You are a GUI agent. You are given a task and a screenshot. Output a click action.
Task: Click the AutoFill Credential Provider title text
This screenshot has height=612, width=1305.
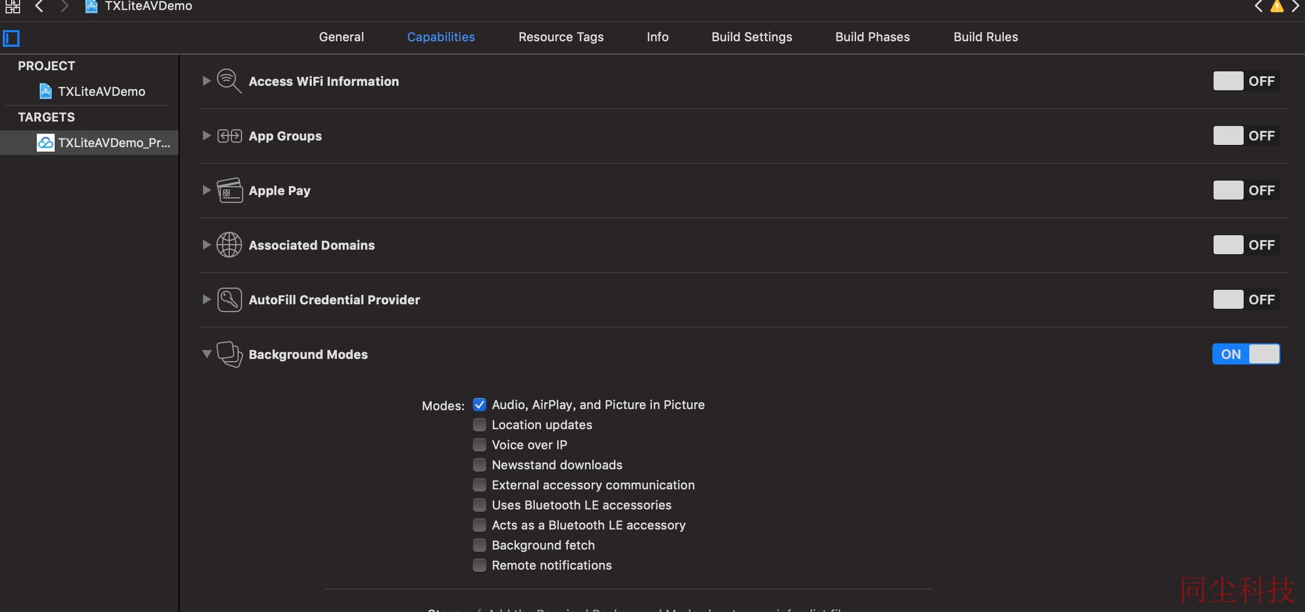[334, 300]
